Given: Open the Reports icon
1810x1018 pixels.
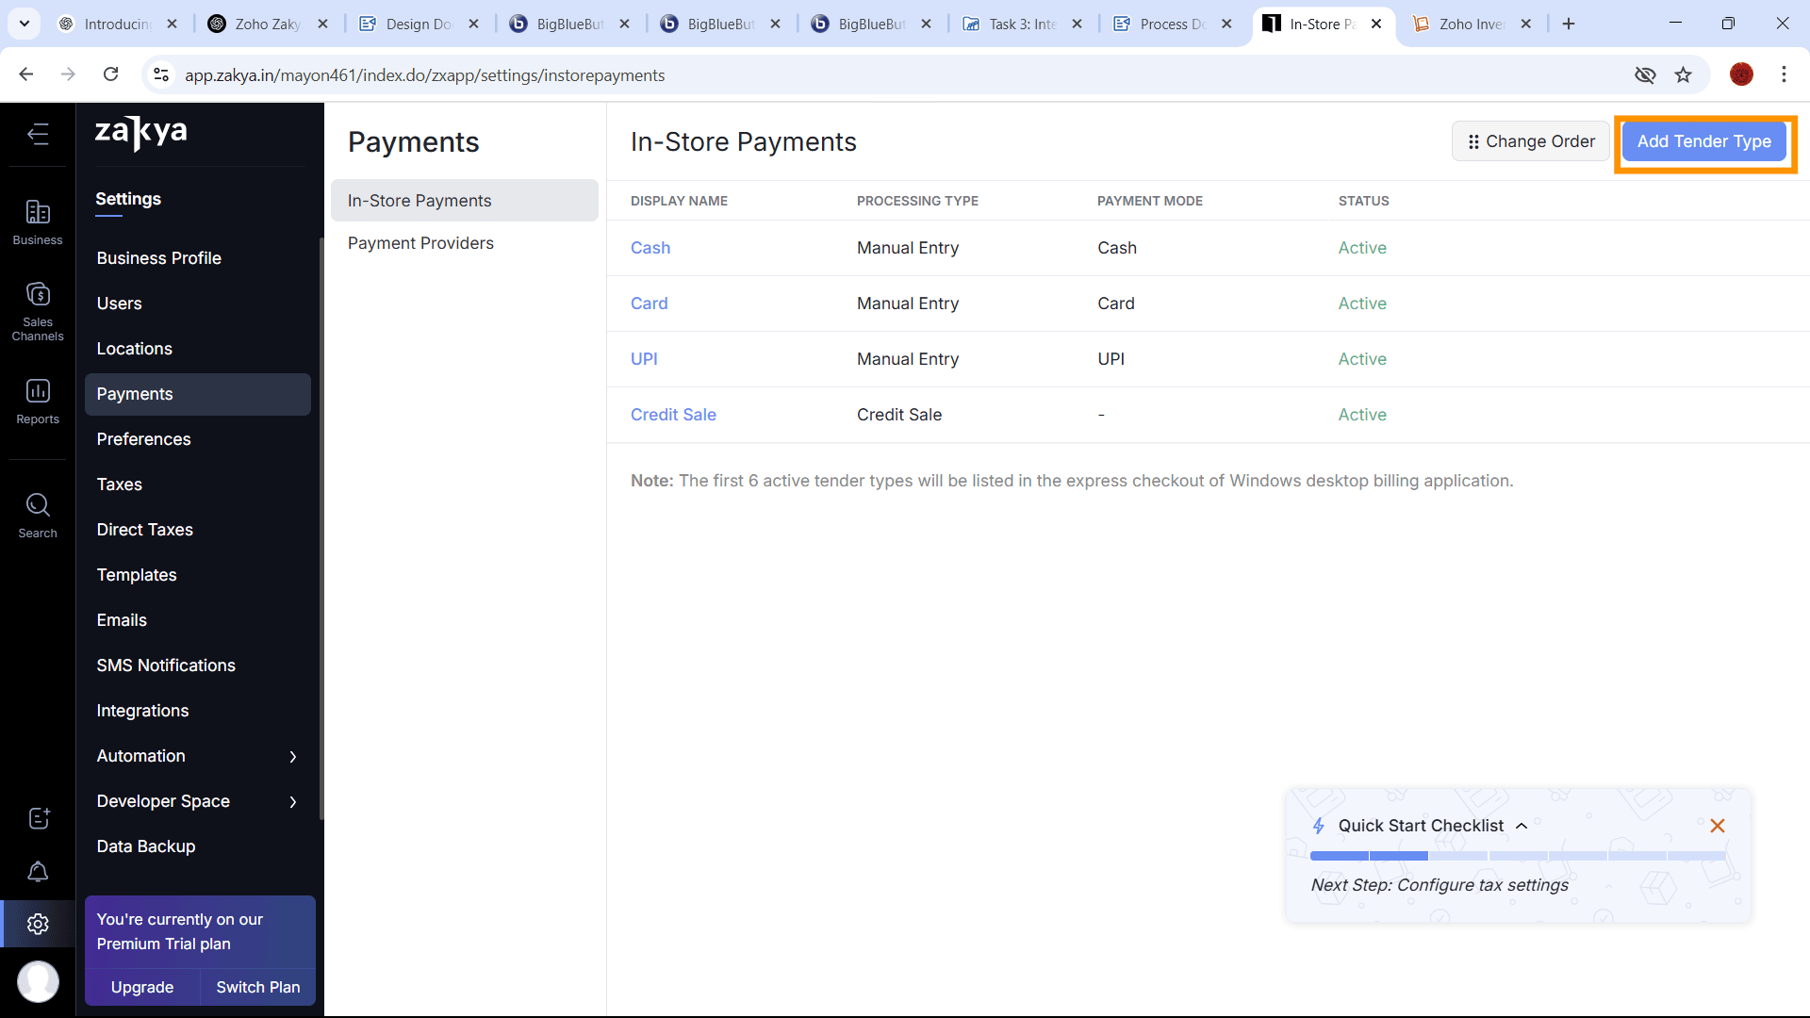Looking at the screenshot, I should [38, 401].
